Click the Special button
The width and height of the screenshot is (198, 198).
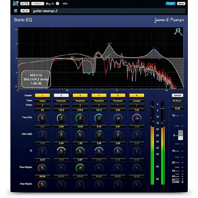(x=177, y=95)
